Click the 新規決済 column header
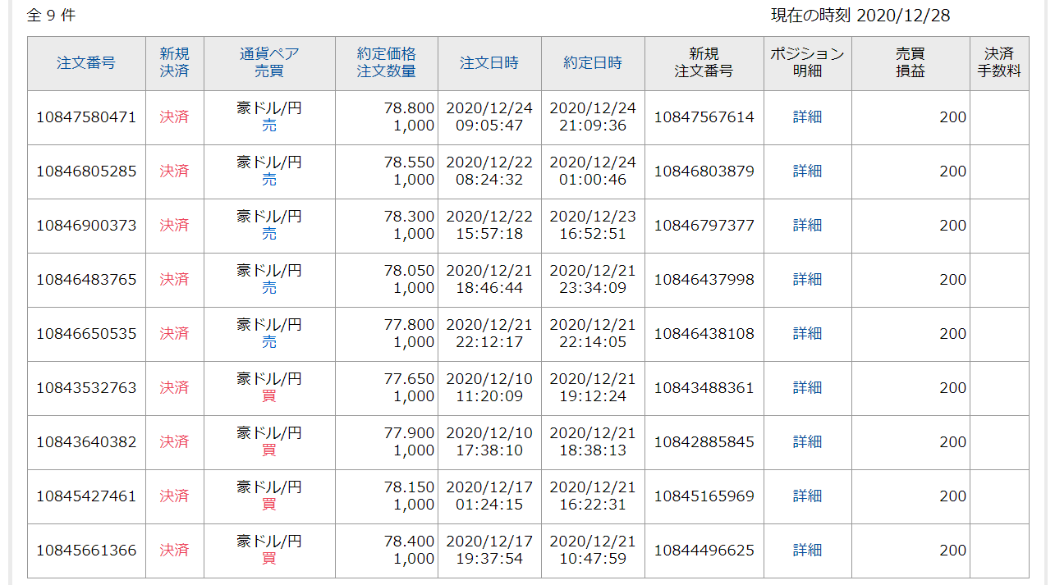1055x585 pixels. click(x=175, y=63)
